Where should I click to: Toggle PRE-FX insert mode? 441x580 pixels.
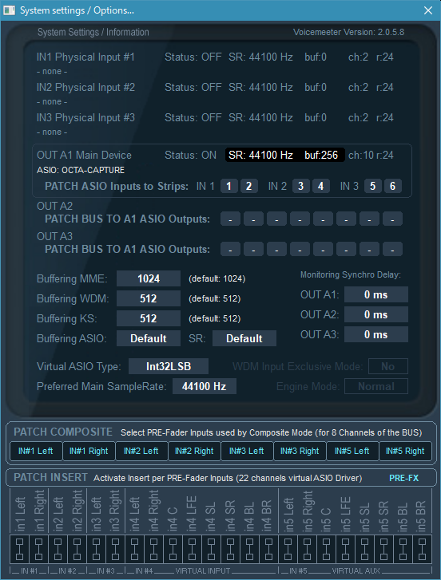tap(403, 478)
